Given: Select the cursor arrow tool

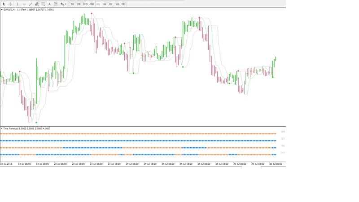Looking at the screenshot, I should (4, 4).
